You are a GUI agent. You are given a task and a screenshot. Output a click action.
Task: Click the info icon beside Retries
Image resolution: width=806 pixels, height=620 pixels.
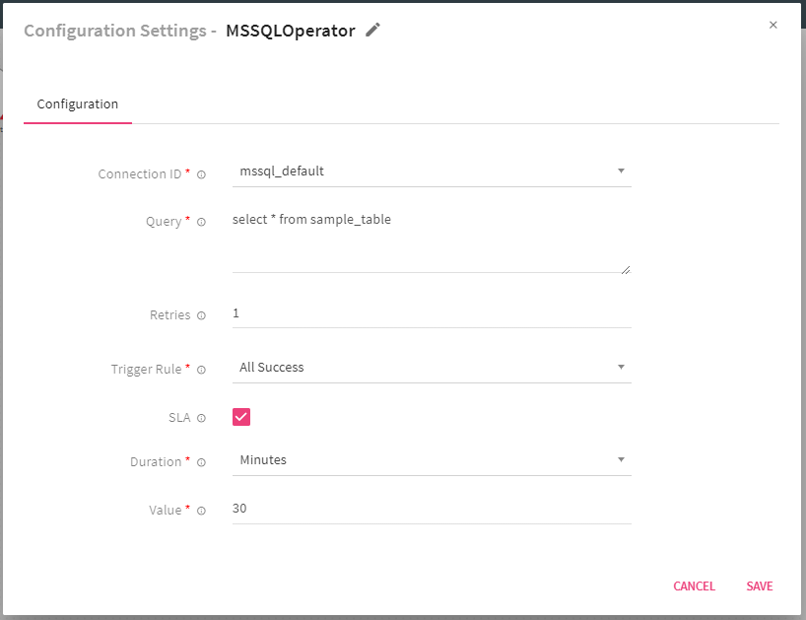[201, 315]
